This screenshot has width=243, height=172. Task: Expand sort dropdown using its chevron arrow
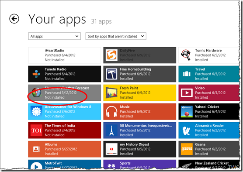point(142,36)
